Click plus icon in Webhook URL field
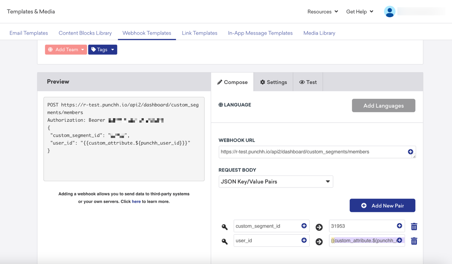452x264 pixels. [x=410, y=152]
